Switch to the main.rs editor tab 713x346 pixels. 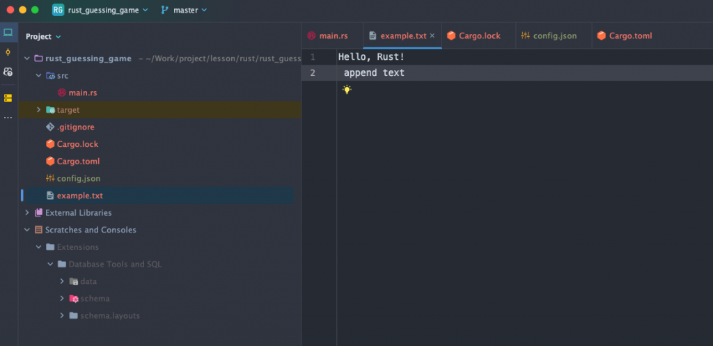[328, 36]
